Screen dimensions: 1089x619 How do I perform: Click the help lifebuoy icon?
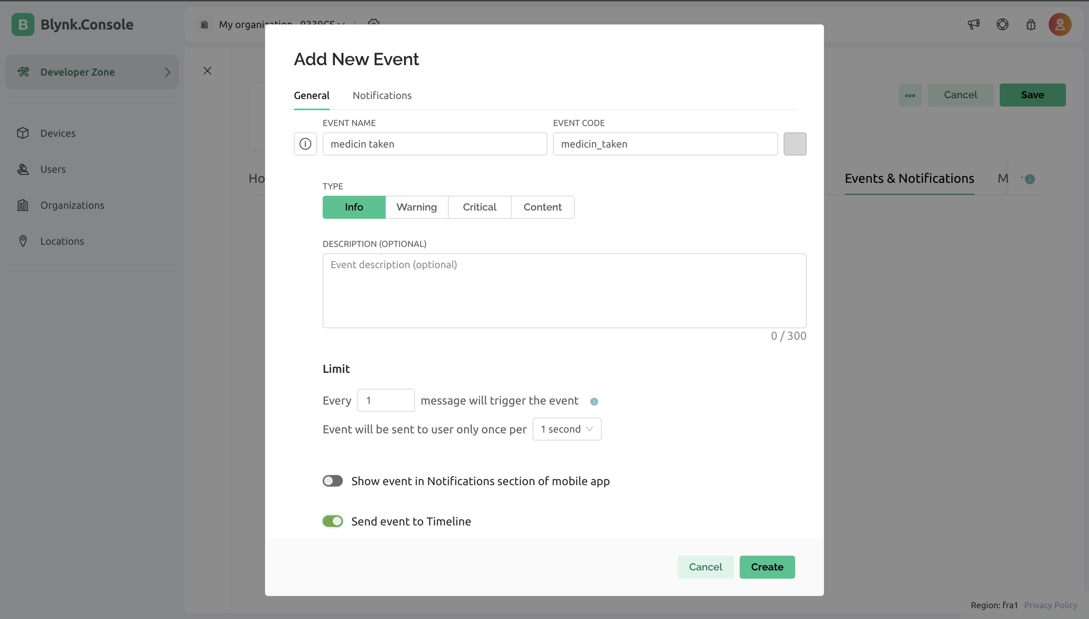coord(1003,24)
